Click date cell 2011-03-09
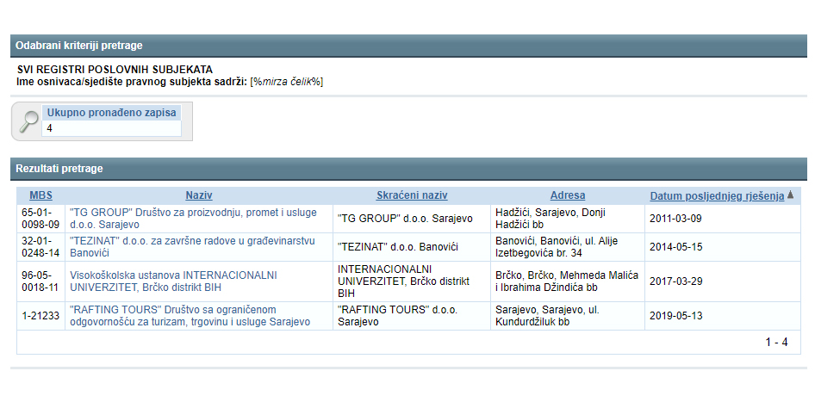The height and width of the screenshot is (402, 815). [723, 219]
